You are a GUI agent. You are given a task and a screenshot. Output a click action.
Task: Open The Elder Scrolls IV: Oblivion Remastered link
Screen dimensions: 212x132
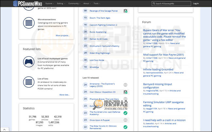[x=103, y=127]
